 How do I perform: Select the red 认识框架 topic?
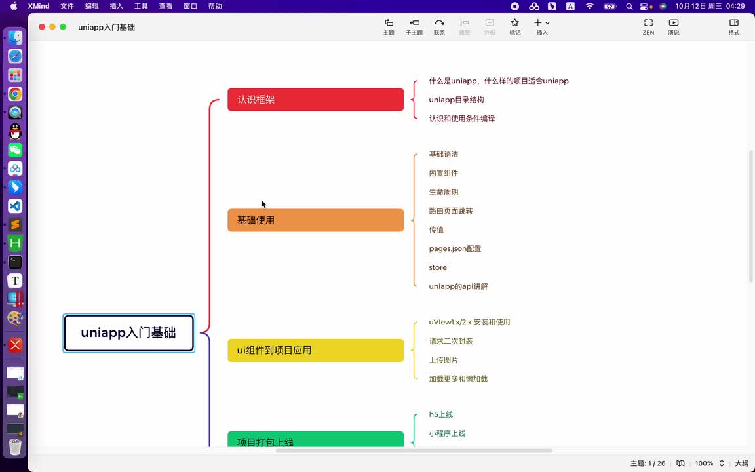tap(315, 100)
